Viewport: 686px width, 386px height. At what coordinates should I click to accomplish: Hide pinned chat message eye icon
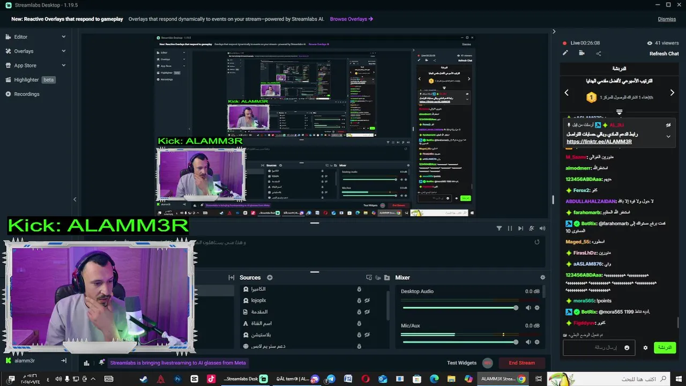tap(668, 125)
